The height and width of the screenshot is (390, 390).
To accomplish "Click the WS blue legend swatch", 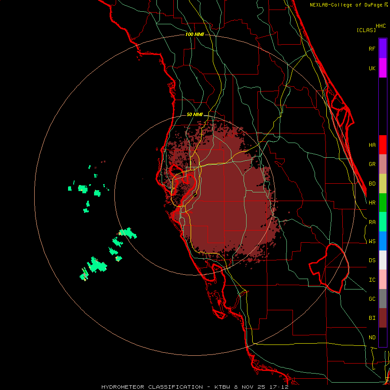I will tap(383, 241).
